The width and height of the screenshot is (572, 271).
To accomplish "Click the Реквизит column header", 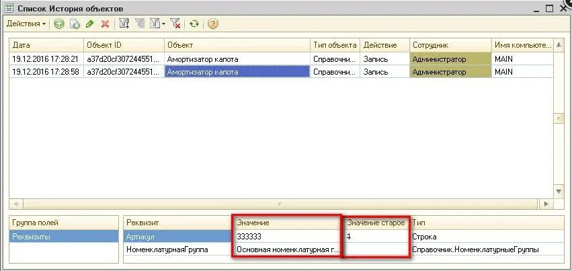I will pos(178,223).
